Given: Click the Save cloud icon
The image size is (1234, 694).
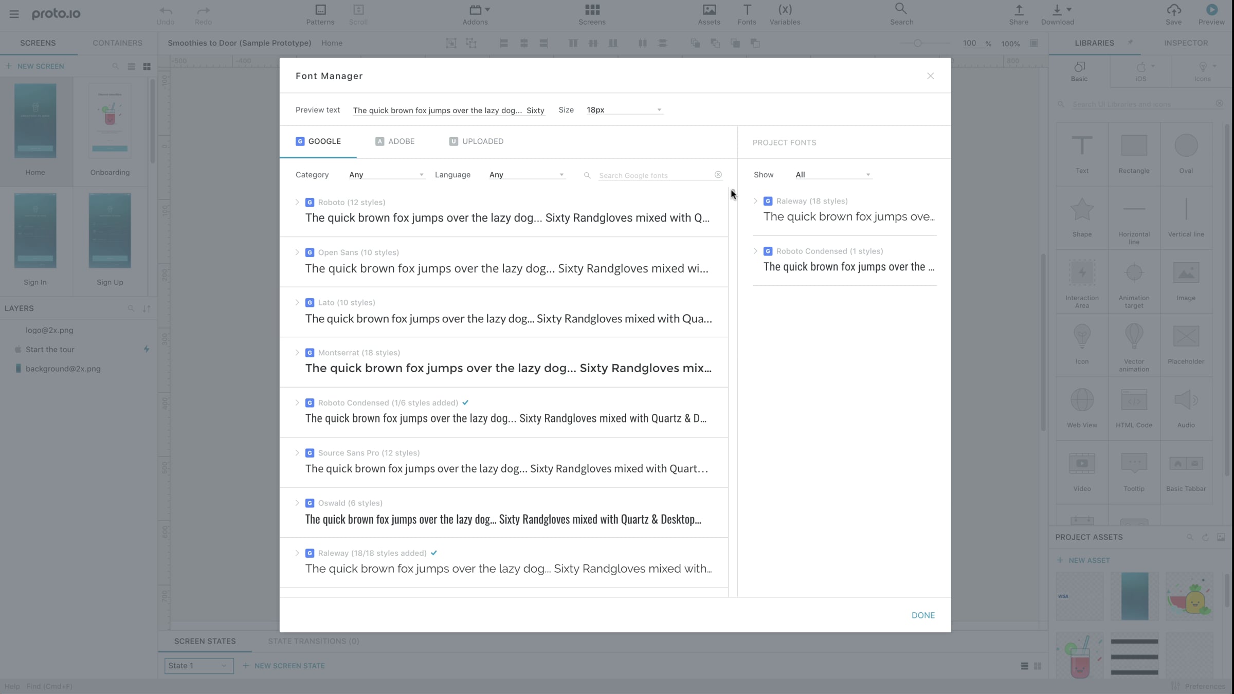Looking at the screenshot, I should [x=1173, y=10].
